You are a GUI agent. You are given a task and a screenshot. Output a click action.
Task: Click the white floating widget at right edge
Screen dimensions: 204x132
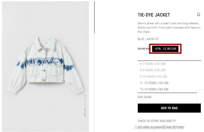coord(200,96)
